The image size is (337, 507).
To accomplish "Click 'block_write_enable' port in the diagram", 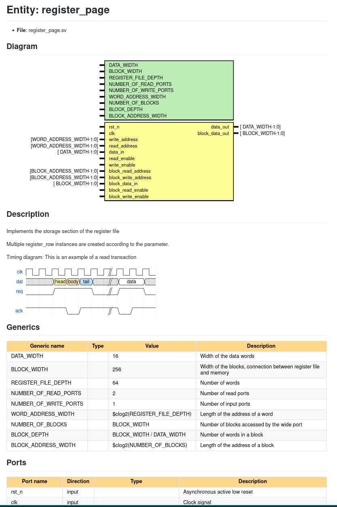I will (129, 197).
